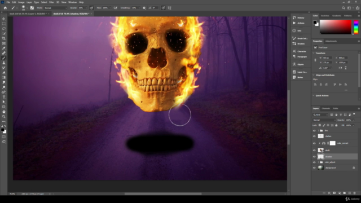Open the layer blend mode dropdown
361x203 pixels.
point(324,120)
